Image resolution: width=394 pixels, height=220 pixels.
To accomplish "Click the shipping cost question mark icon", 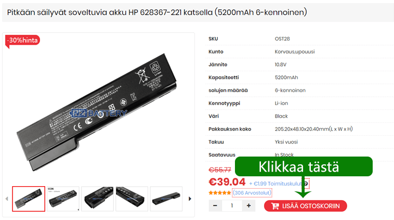I will coord(306,184).
